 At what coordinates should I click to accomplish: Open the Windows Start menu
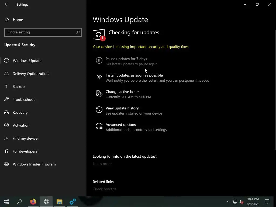click(x=6, y=202)
